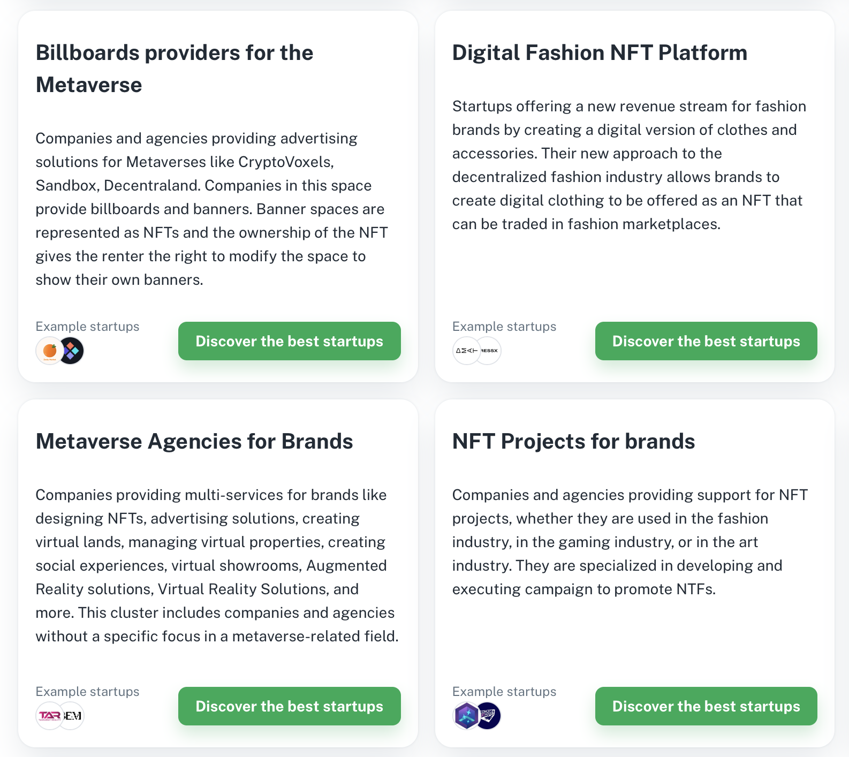Screen dimensions: 849x757
Task: Open the Metaverse Agencies for Brands heading
Action: [194, 441]
